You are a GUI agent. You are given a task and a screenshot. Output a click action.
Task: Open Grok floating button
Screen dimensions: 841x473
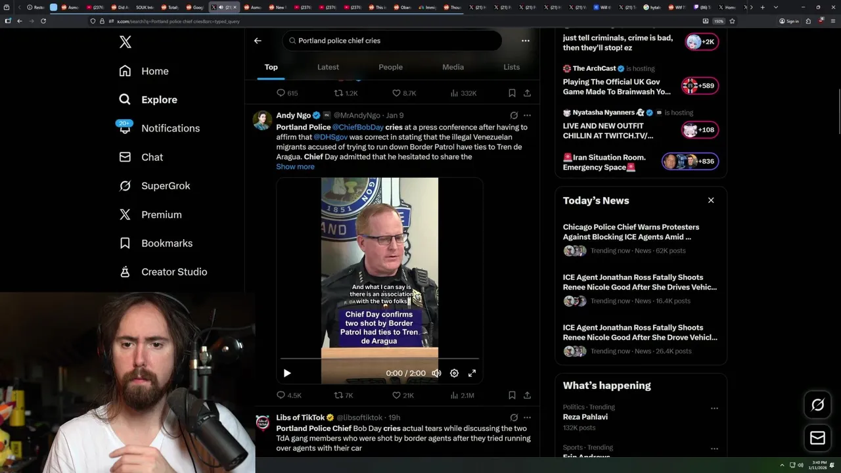click(x=817, y=405)
